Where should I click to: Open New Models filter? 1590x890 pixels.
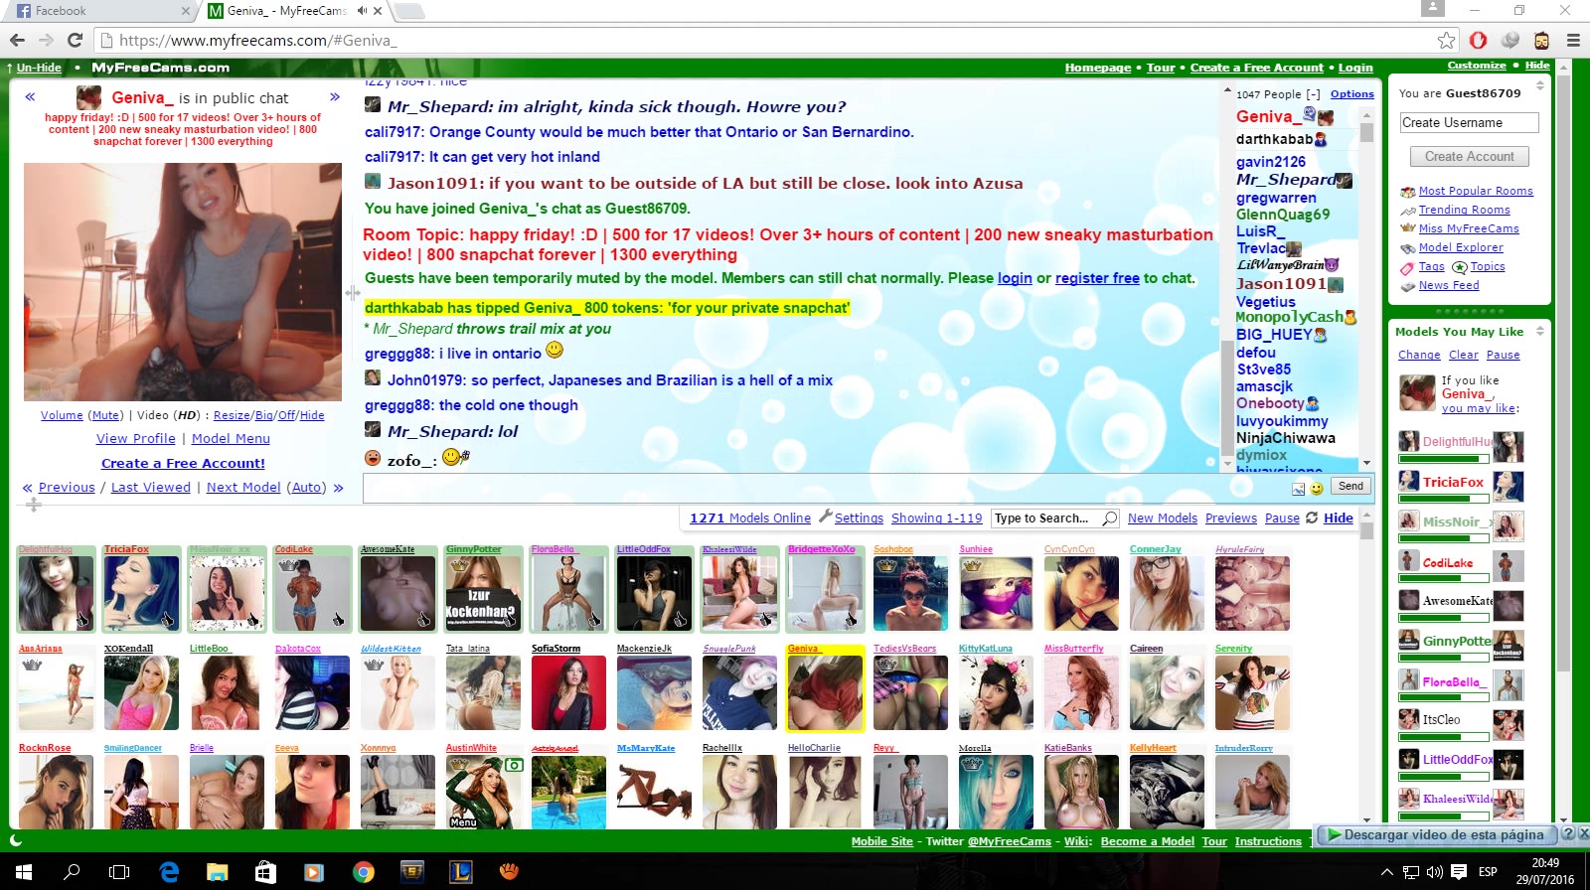click(x=1163, y=518)
